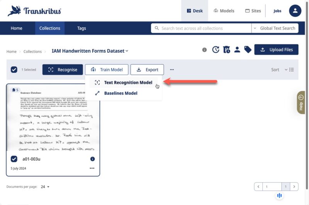The image size is (309, 205).
Task: Switch to Sites tab
Action: pyautogui.click(x=253, y=11)
